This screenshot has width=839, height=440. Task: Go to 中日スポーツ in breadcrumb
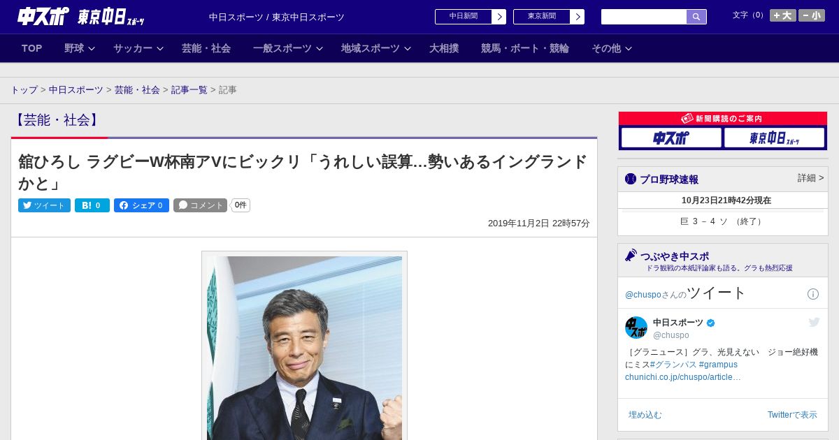point(76,90)
